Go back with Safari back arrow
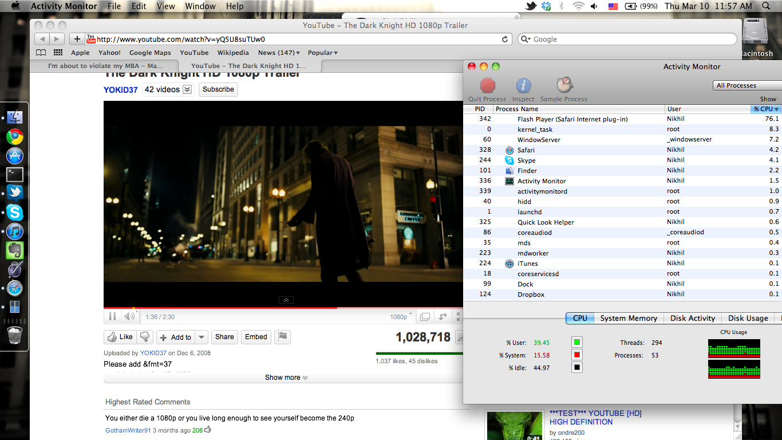 (42, 39)
